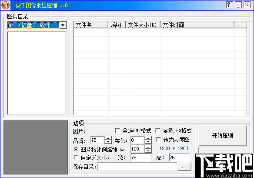This screenshot has width=254, height=178.
Task: Click the gray image preview area
Action: 36,147
